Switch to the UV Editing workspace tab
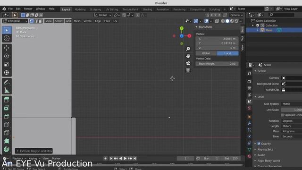The width and height of the screenshot is (302, 170). click(112, 9)
